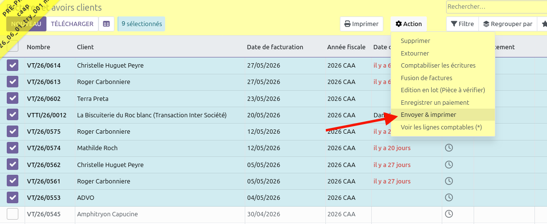Click the clock icon in VT/26/0574 row
The image size is (547, 224).
(x=449, y=148)
